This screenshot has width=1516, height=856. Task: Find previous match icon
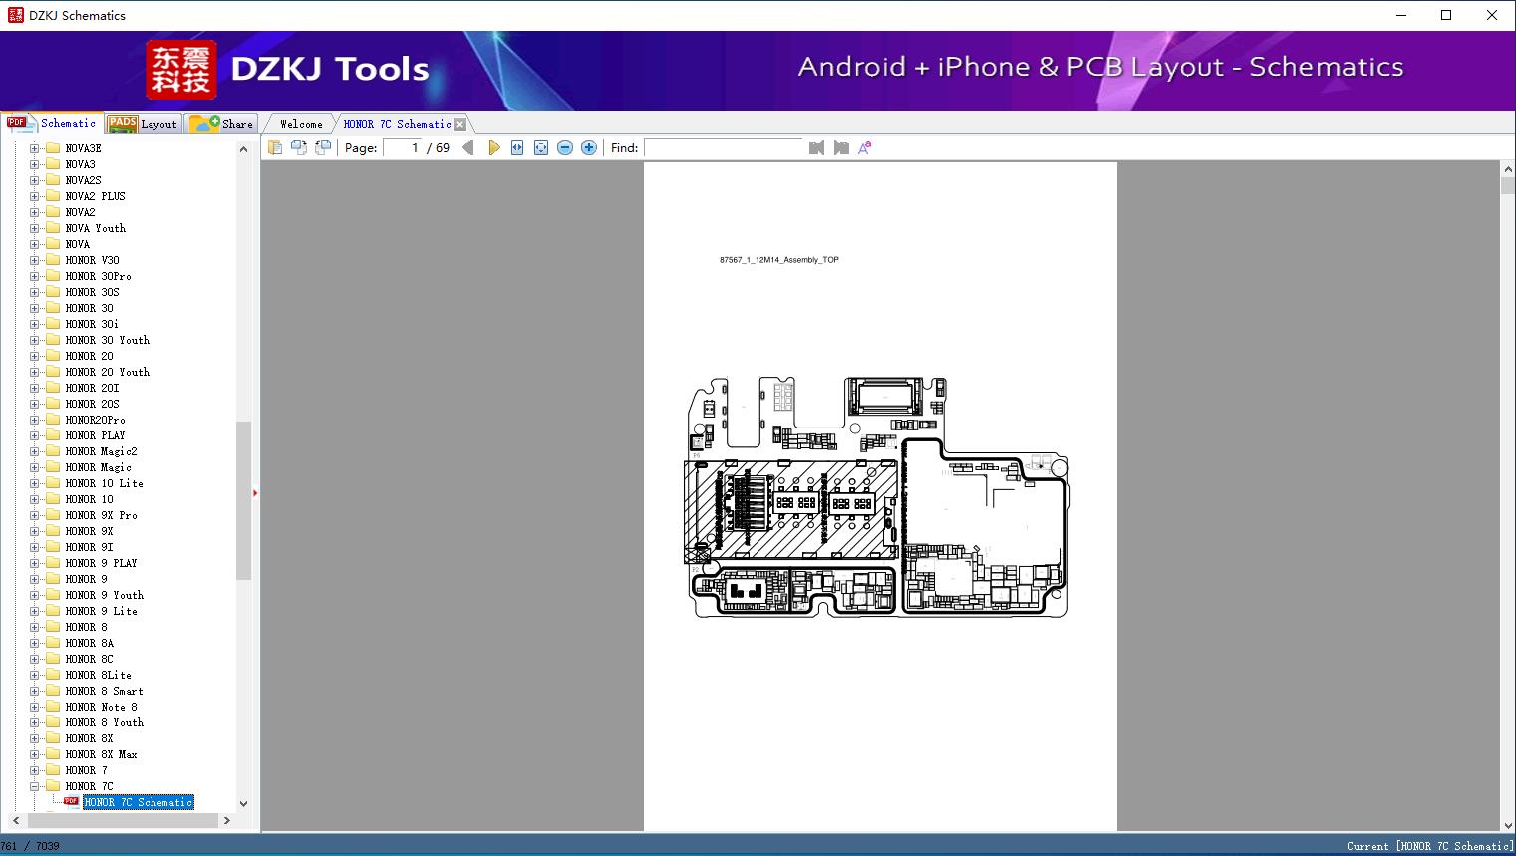click(x=817, y=147)
